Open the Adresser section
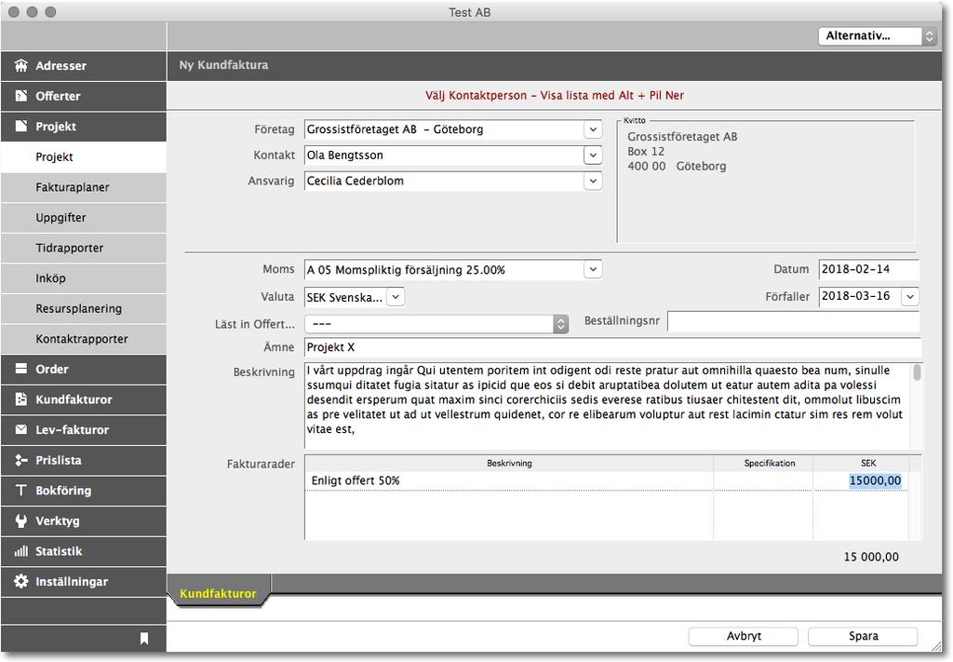 pyautogui.click(x=83, y=66)
